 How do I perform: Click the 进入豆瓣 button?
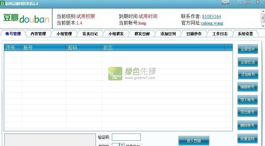(x=194, y=141)
